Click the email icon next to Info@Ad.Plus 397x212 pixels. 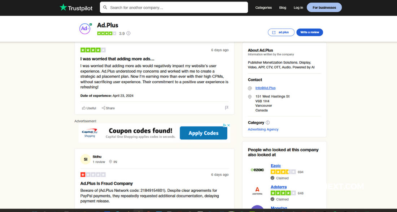(x=250, y=88)
